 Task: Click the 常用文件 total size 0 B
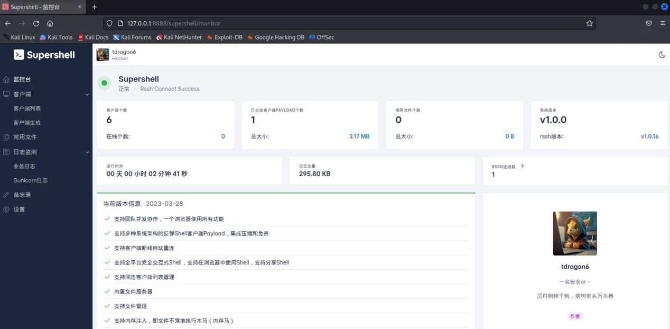(509, 136)
